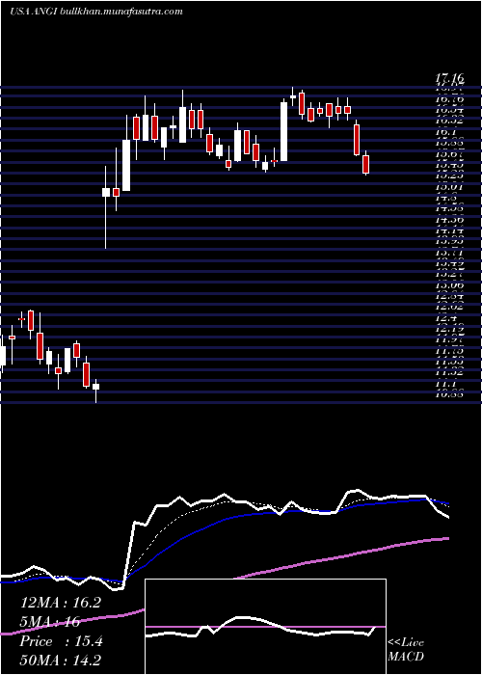Click the pink MACD signal line in inset
The image size is (482, 675).
(x=265, y=627)
